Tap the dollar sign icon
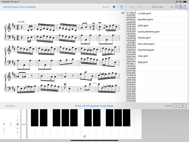 pos(171,7)
